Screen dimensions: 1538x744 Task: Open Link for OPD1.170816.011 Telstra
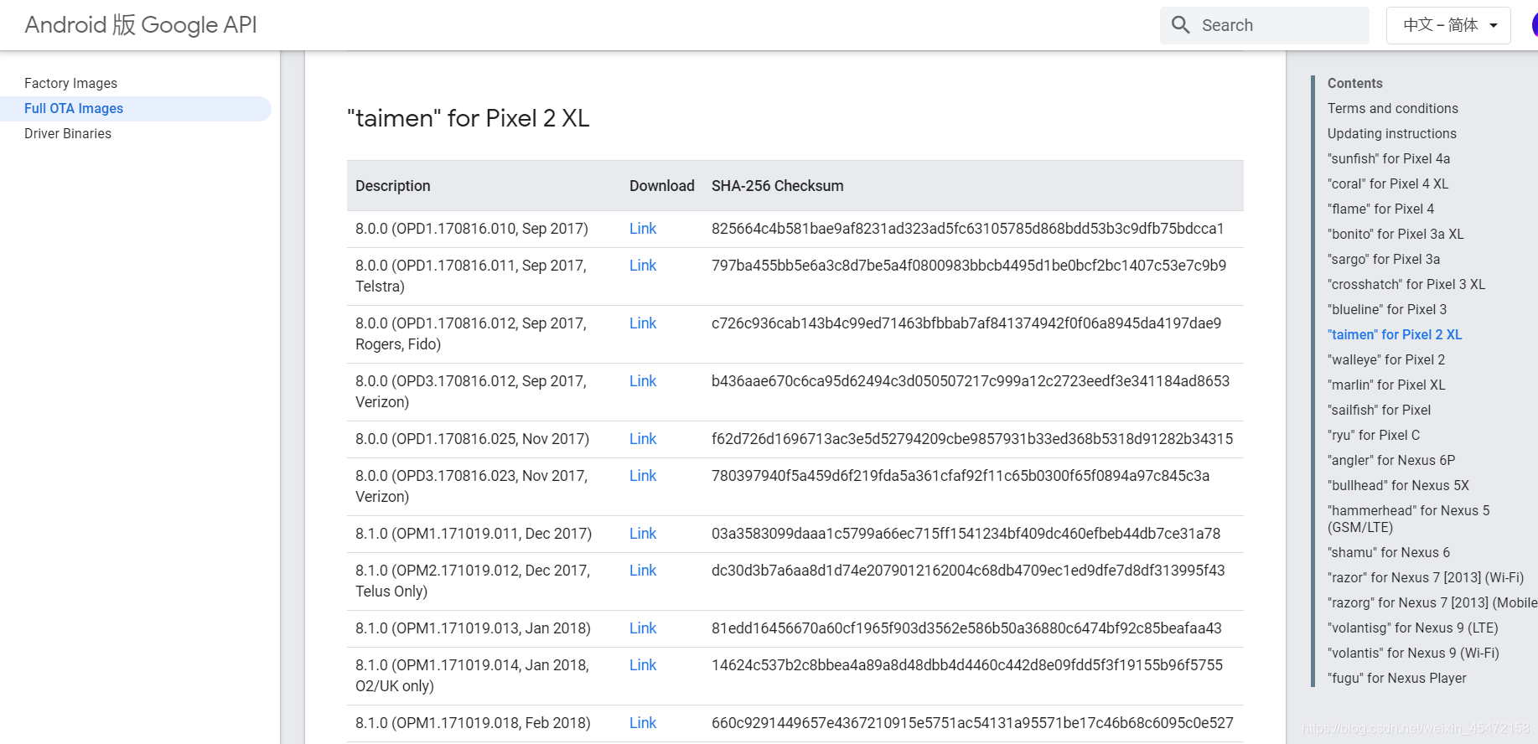click(x=643, y=266)
